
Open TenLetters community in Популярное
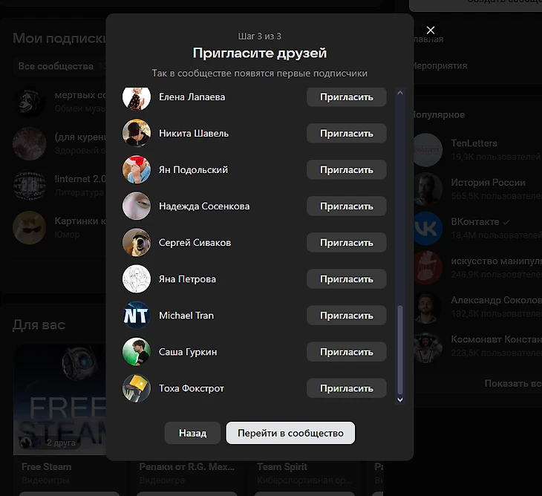(x=474, y=143)
